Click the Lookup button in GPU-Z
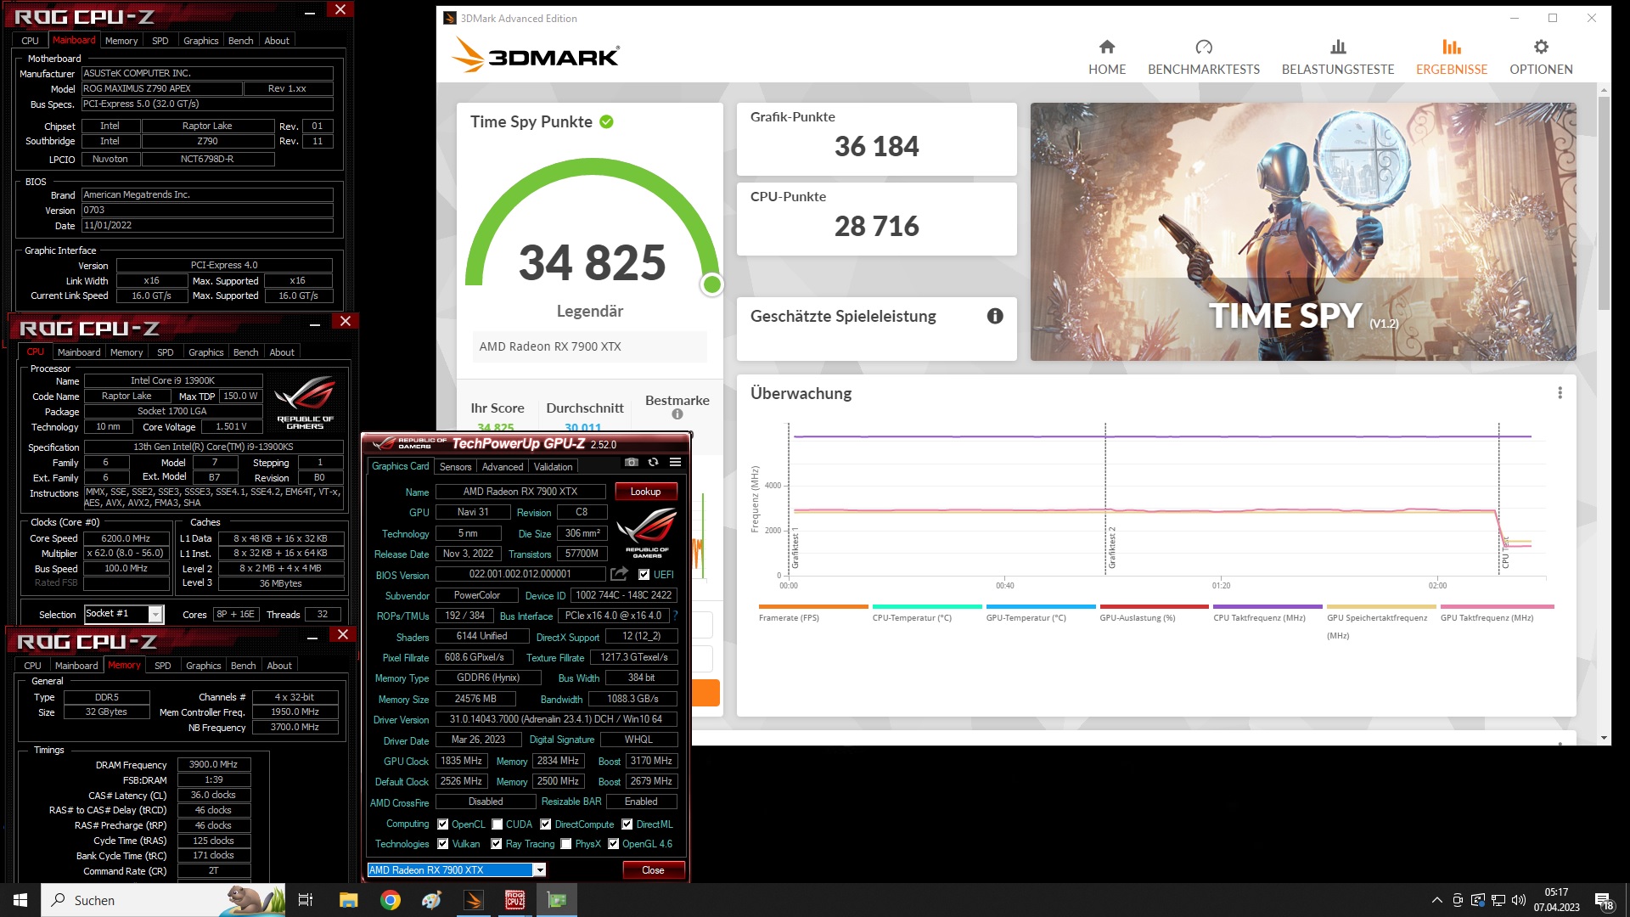The width and height of the screenshot is (1630, 917). 645,492
